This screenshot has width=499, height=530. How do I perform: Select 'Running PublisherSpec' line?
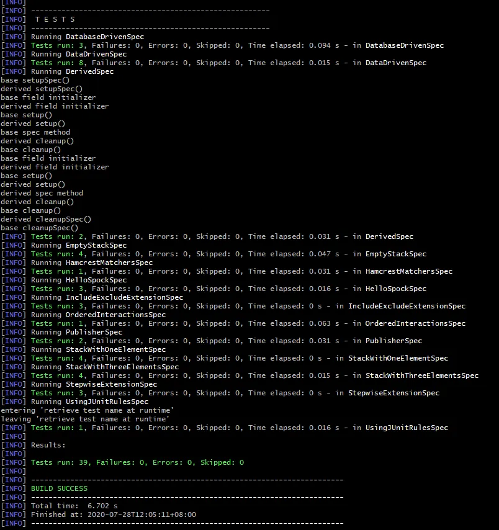pos(62,332)
